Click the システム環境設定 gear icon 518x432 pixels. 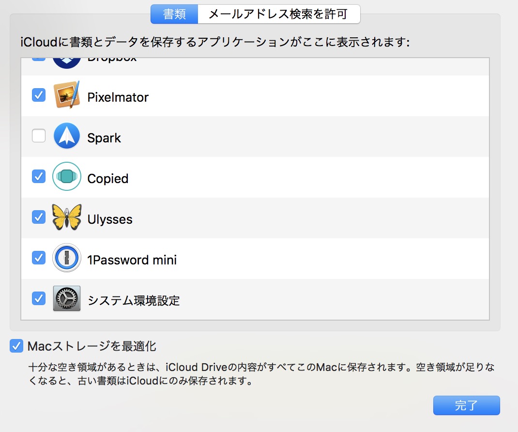pos(67,298)
